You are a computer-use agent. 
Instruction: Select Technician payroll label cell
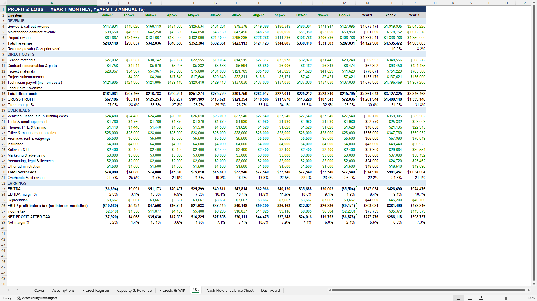tap(52, 82)
